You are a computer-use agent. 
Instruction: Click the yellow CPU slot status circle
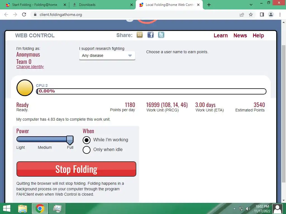pyautogui.click(x=25, y=88)
